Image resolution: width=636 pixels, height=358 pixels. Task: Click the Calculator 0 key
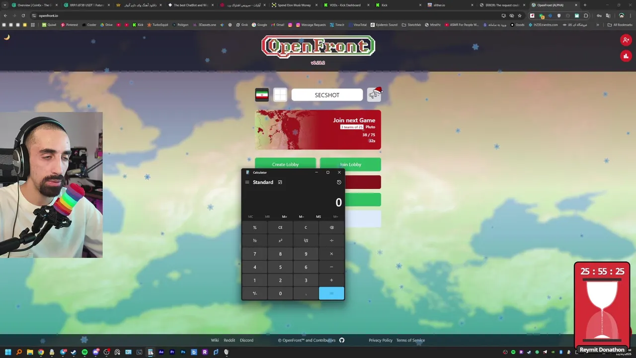point(280,293)
